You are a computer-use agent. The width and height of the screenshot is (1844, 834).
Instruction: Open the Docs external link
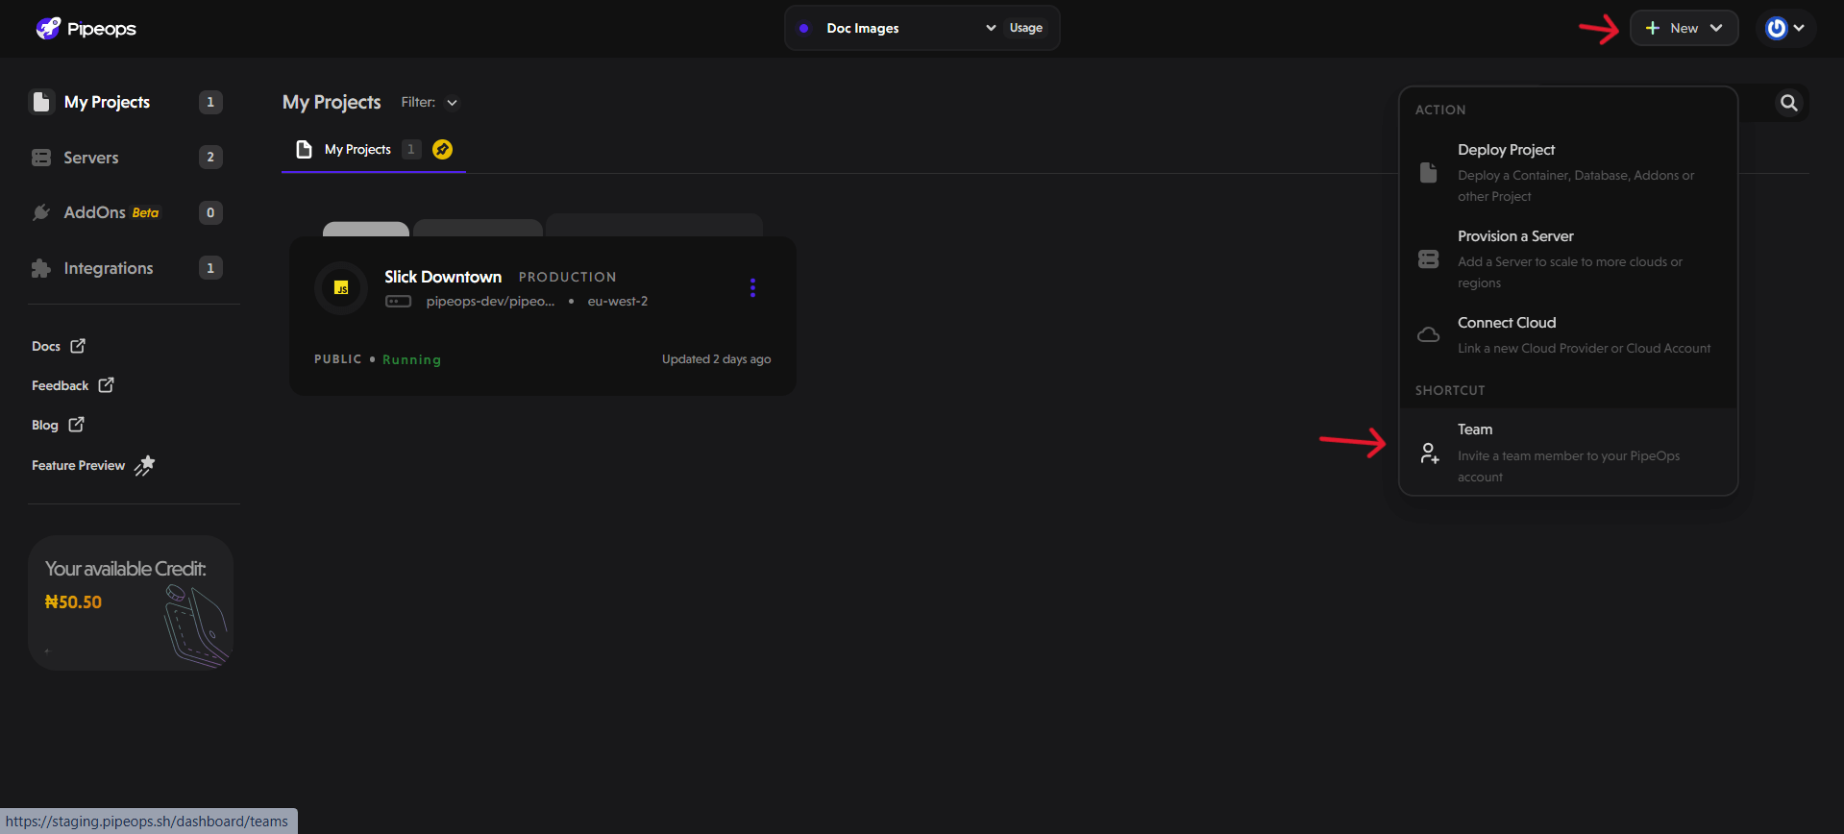tap(59, 346)
